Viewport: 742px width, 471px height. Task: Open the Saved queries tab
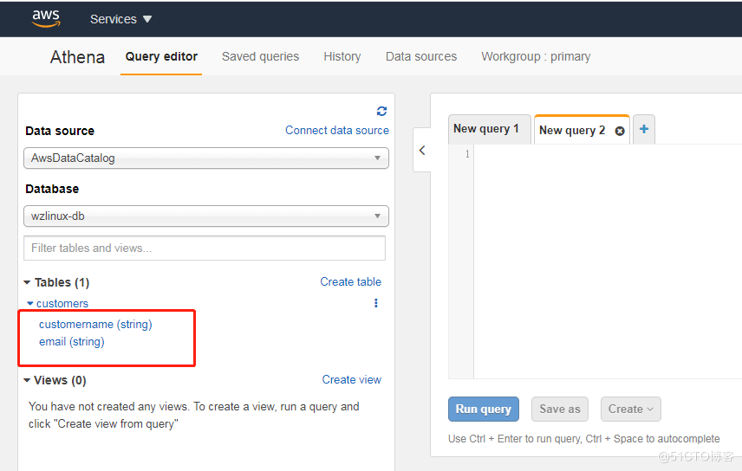coord(260,57)
